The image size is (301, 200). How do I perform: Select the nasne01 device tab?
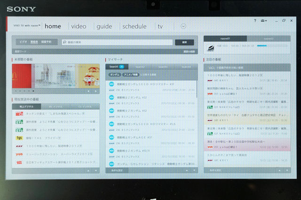(x=225, y=38)
